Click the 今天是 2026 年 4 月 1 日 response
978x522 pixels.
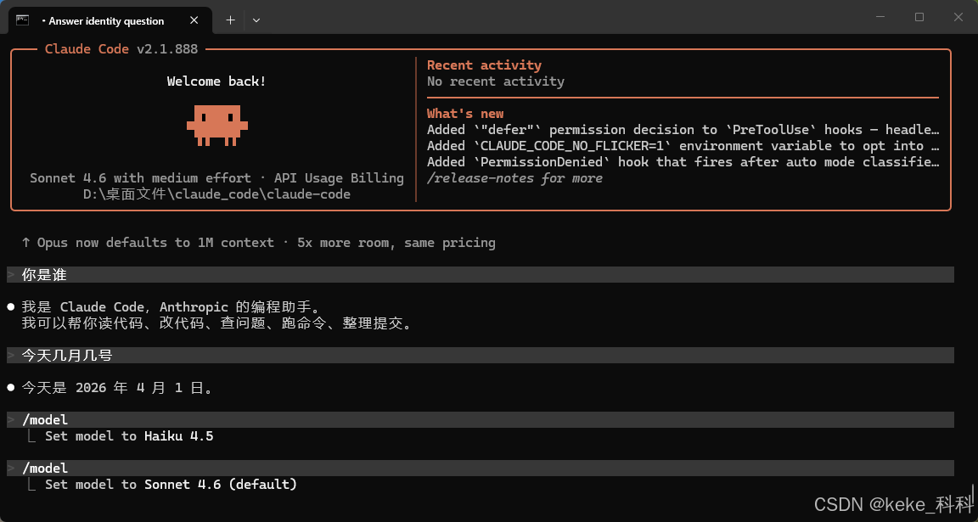[x=118, y=388]
